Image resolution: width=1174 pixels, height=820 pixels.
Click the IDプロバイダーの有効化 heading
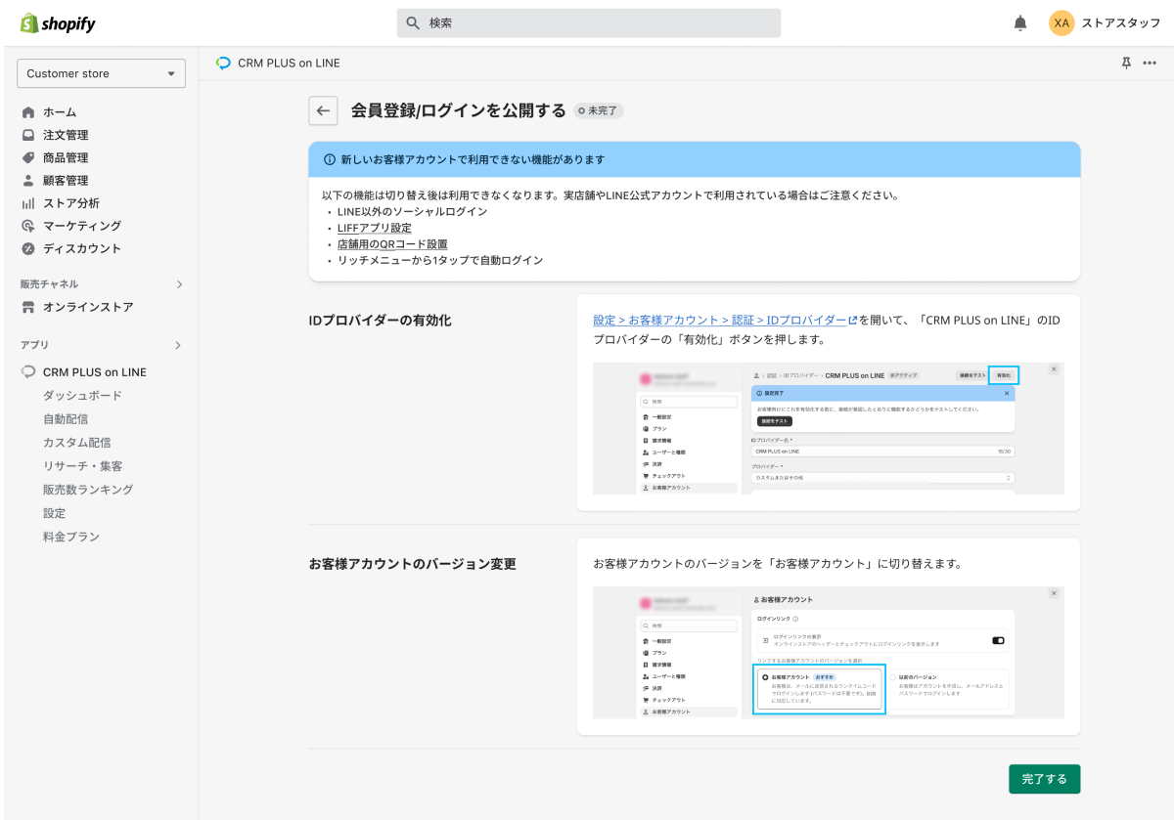pyautogui.click(x=381, y=321)
